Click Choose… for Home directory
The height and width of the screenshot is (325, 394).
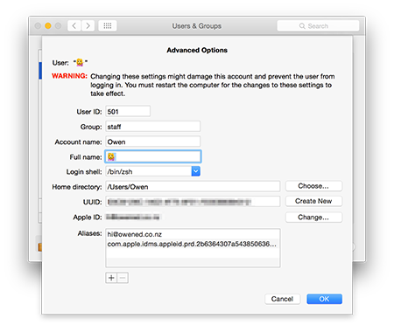point(313,186)
